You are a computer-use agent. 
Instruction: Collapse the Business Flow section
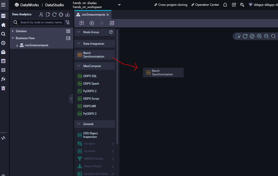[x=13, y=38]
